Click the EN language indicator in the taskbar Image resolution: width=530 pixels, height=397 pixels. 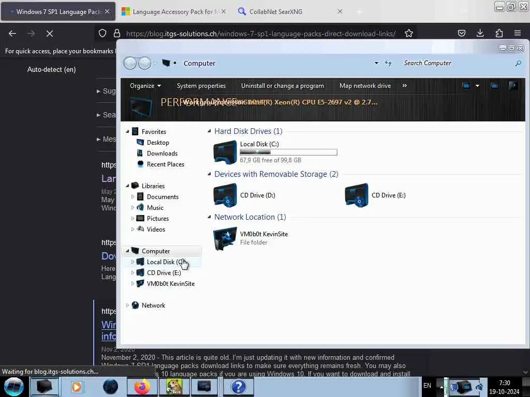click(x=427, y=386)
